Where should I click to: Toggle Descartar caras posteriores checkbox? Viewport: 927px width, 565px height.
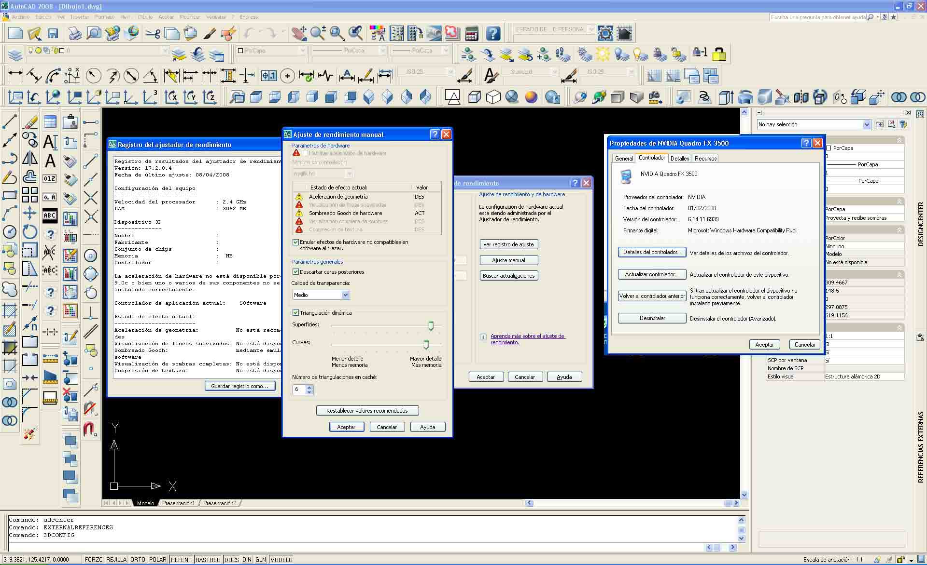point(295,272)
